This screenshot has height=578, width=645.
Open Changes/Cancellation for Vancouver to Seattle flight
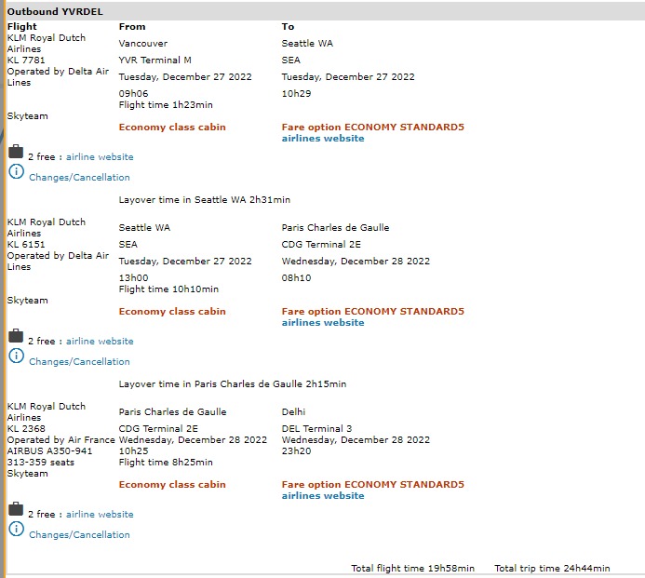(79, 178)
